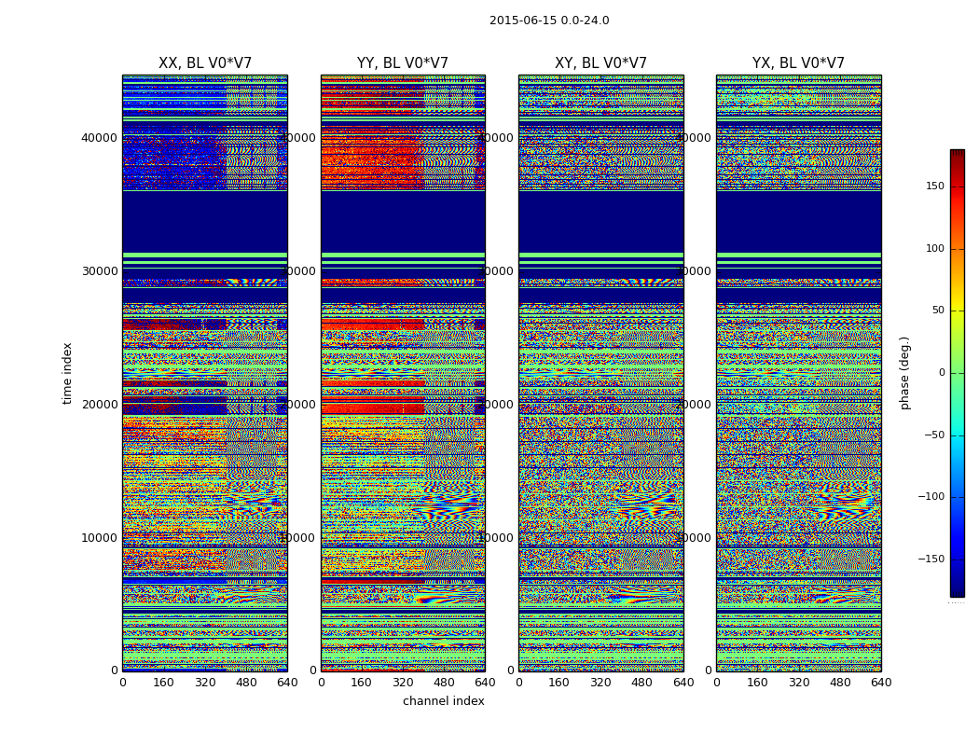Select the "phase (deg.)" colorbar label
Screen dimensions: 979x746
904,373
